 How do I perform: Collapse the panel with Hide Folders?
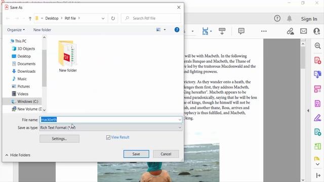[18, 155]
